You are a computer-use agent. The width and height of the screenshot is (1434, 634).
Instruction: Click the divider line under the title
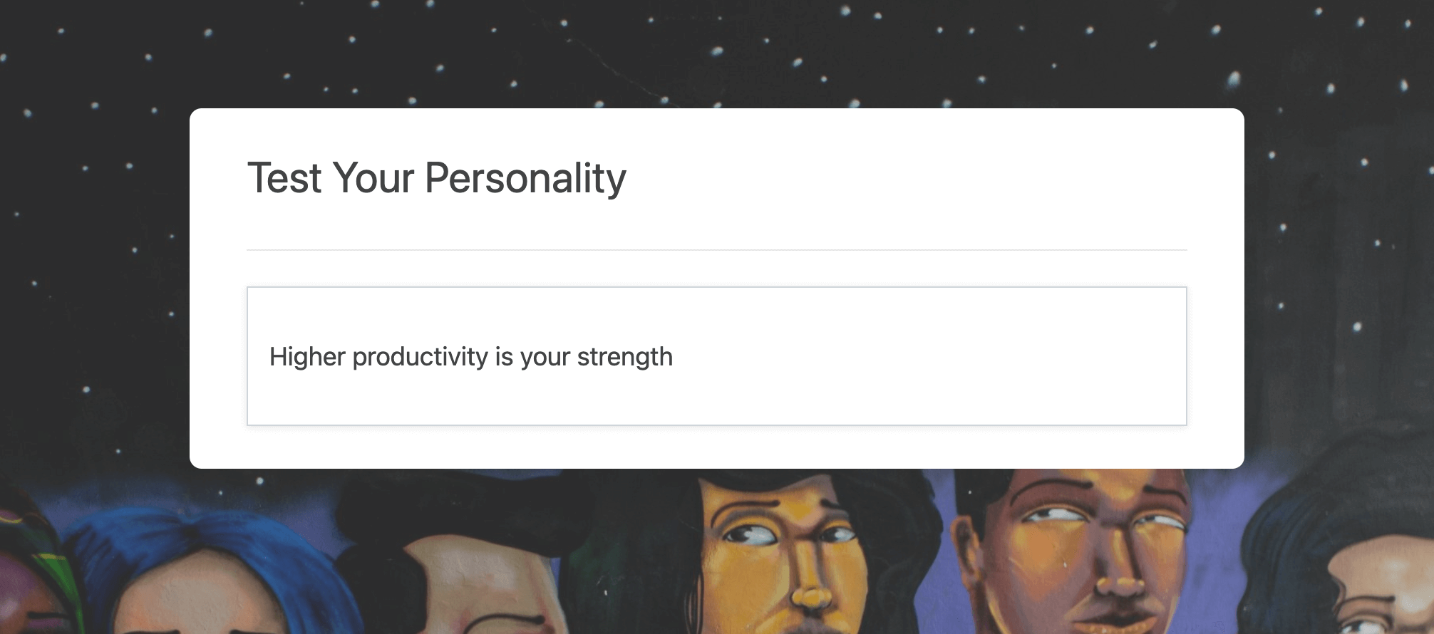pyautogui.click(x=716, y=249)
